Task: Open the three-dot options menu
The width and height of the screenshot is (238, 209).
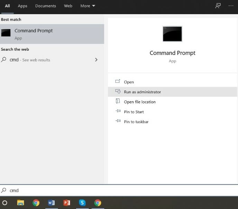Action: click(x=231, y=6)
